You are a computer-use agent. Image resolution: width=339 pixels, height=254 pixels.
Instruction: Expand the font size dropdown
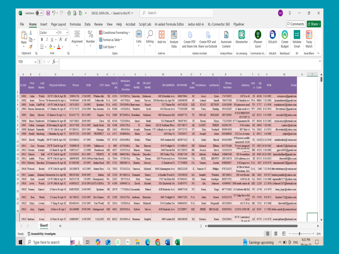[67, 33]
